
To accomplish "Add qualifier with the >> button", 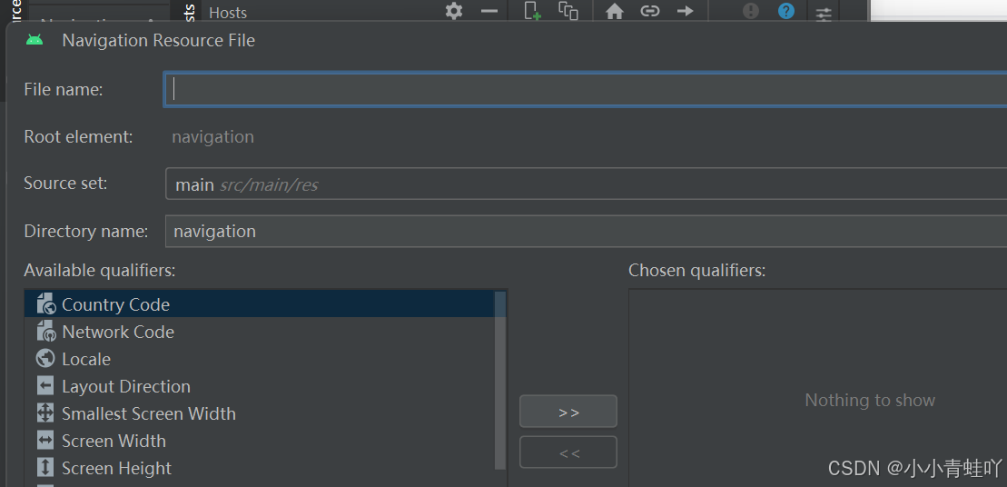I will pyautogui.click(x=568, y=412).
